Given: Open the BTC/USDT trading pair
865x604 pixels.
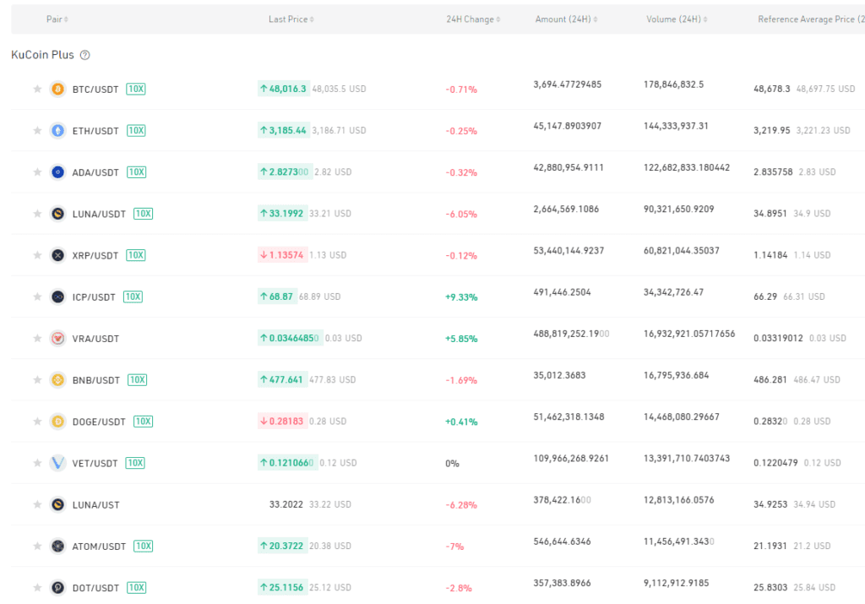Looking at the screenshot, I should point(95,90).
